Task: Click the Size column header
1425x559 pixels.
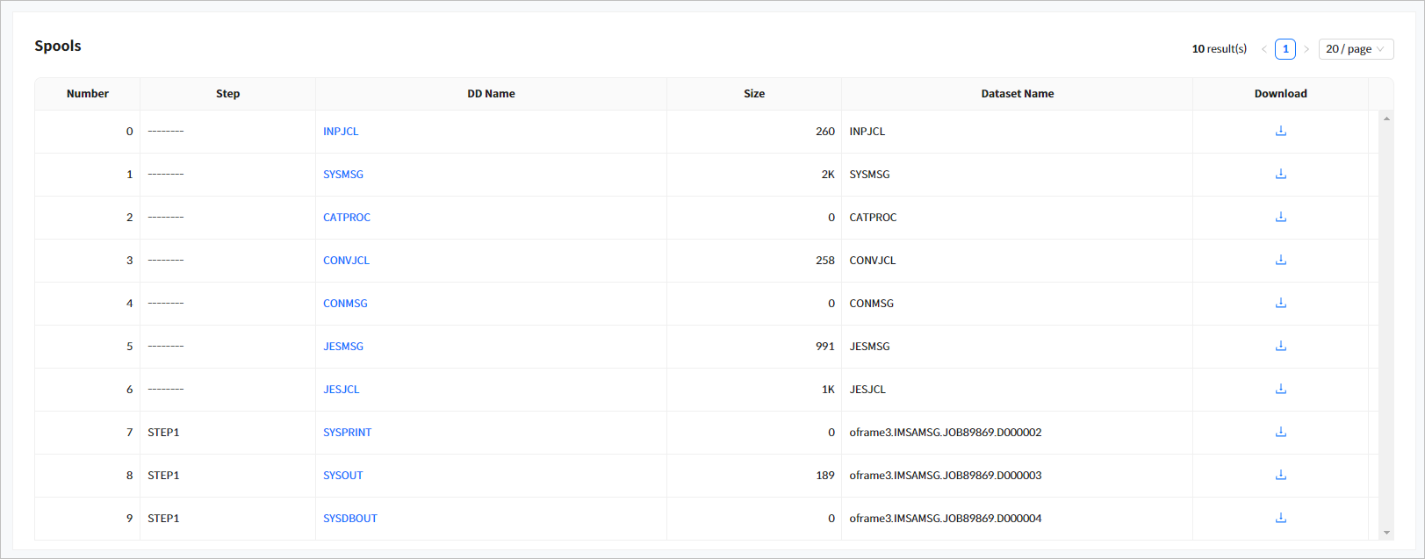Action: [753, 94]
